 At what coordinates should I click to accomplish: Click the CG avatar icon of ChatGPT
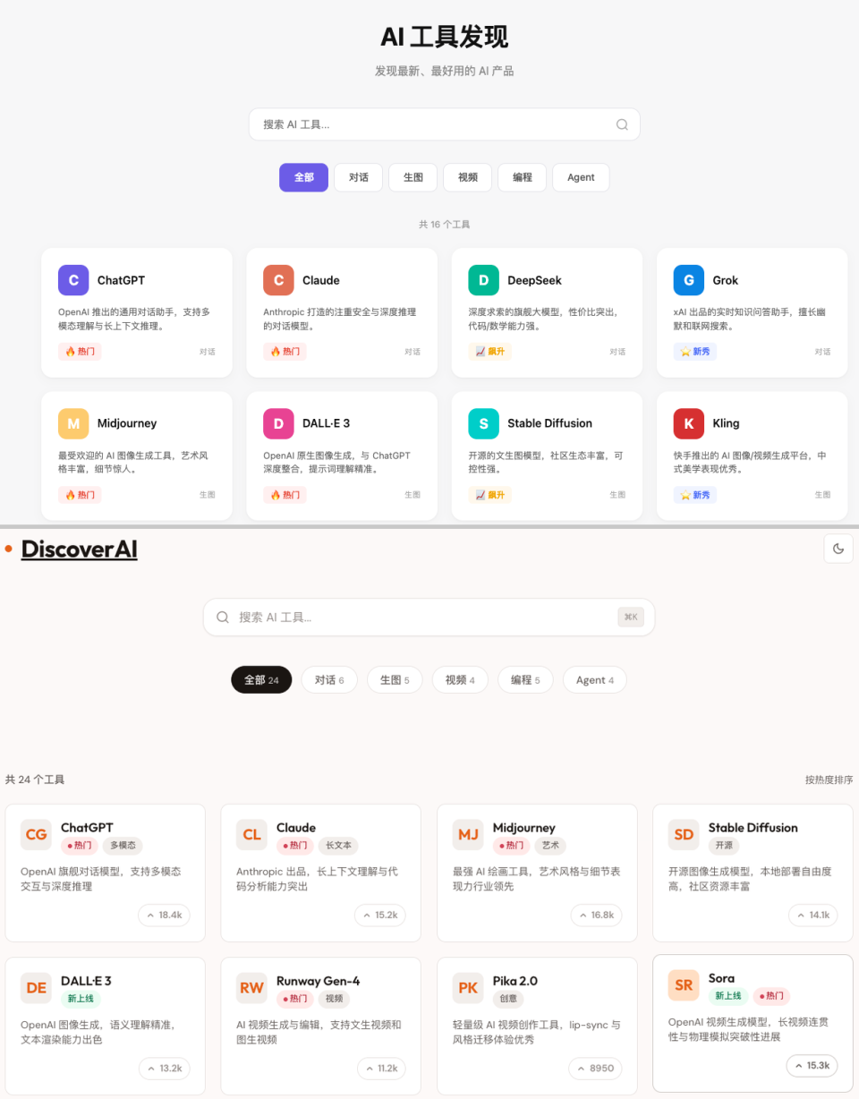(37, 835)
